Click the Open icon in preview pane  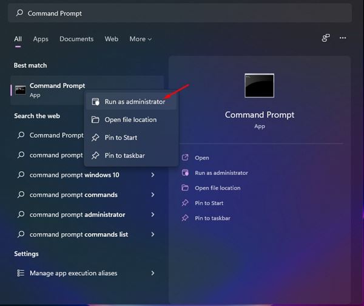(185, 157)
